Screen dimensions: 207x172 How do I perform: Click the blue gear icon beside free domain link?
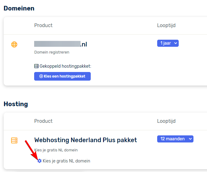(39, 161)
